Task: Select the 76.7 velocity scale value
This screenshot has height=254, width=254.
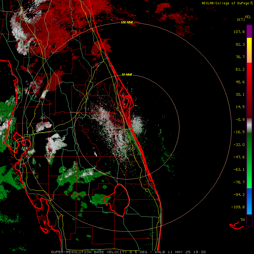Action: [x=240, y=57]
